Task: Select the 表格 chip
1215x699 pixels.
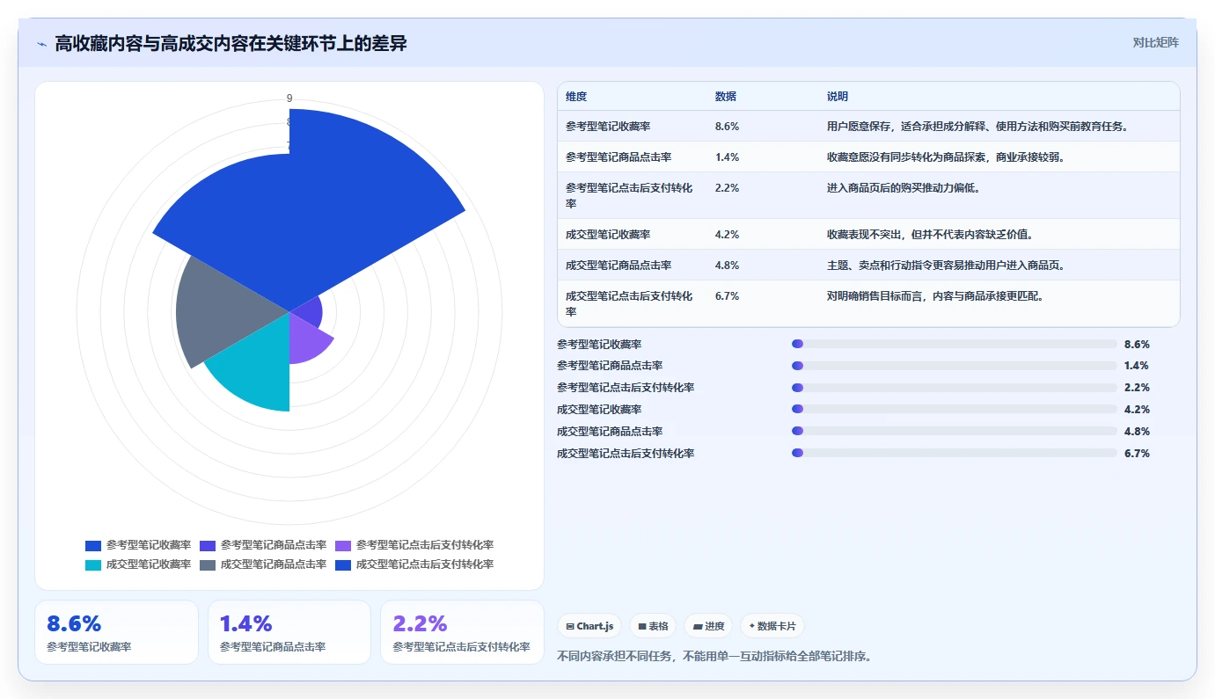Action: point(653,626)
